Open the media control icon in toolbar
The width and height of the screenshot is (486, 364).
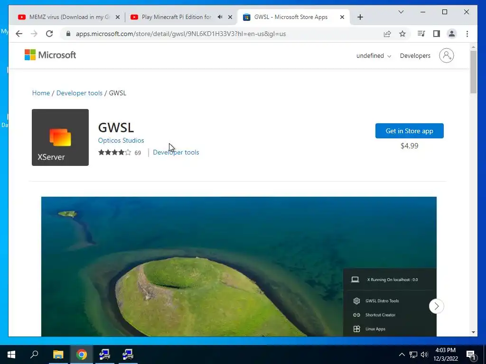click(421, 34)
